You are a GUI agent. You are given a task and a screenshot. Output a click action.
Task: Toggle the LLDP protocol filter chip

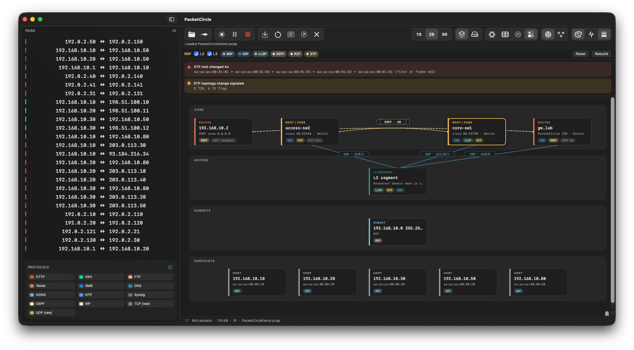click(x=261, y=54)
